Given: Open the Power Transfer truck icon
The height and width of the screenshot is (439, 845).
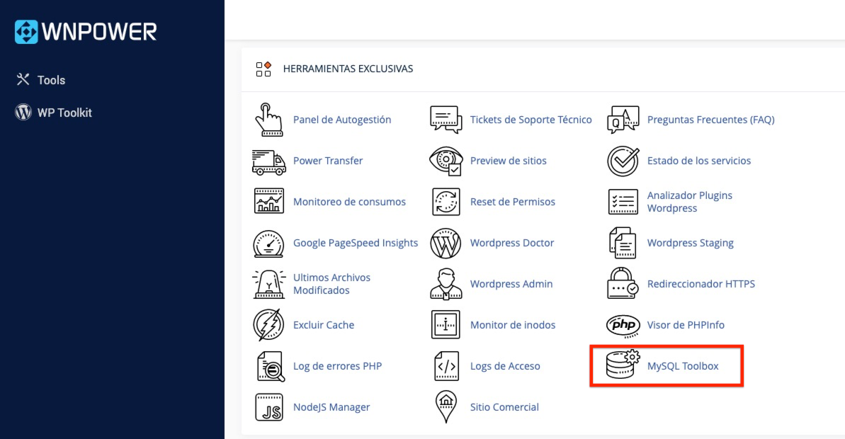Looking at the screenshot, I should click(268, 161).
